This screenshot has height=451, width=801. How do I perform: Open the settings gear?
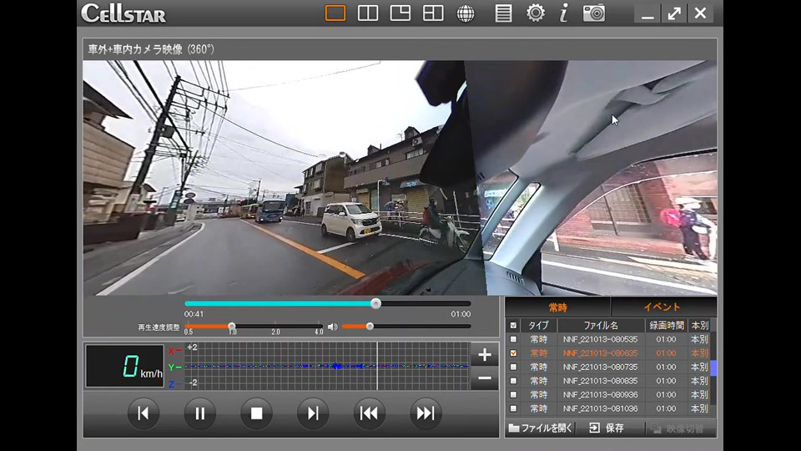pyautogui.click(x=536, y=13)
